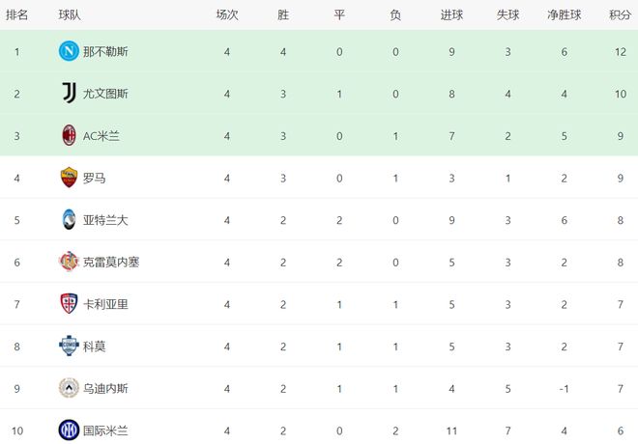Click the Como club crest icon

[69, 346]
